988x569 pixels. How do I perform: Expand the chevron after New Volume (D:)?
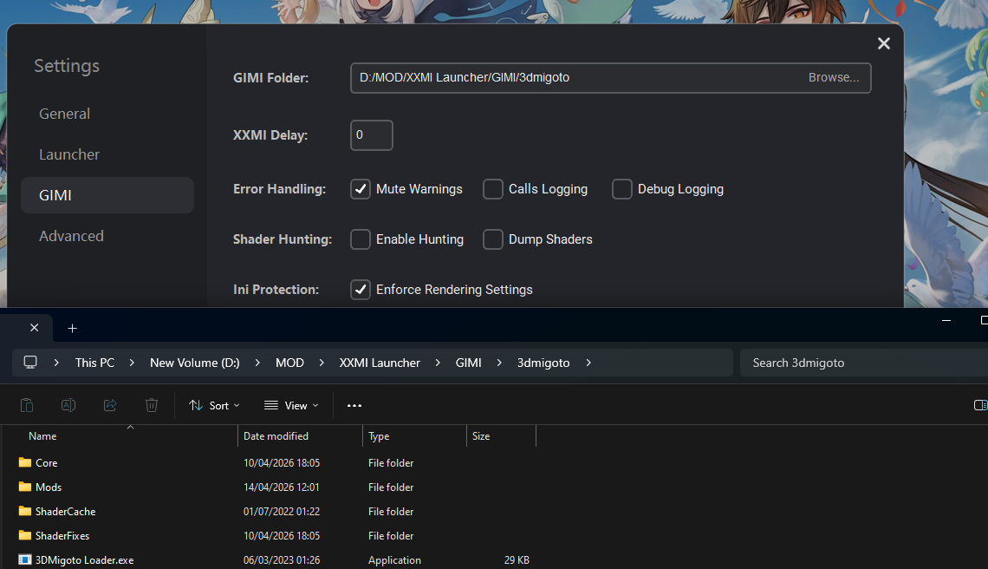tap(257, 363)
